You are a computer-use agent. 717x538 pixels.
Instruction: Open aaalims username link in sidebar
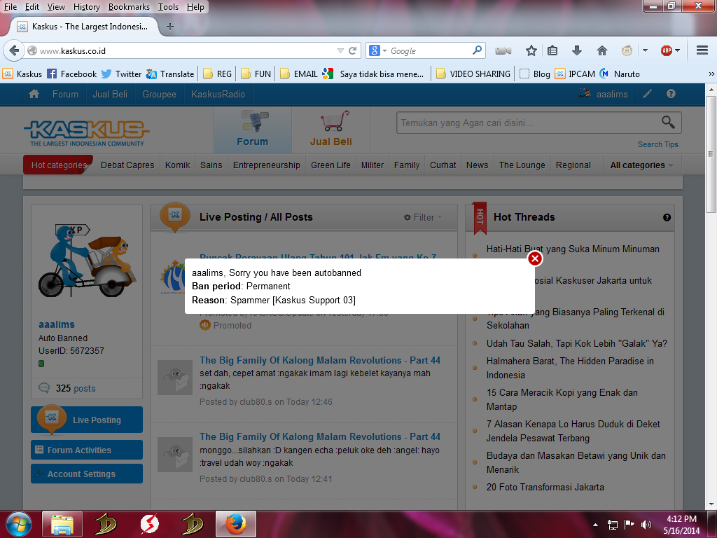[57, 324]
